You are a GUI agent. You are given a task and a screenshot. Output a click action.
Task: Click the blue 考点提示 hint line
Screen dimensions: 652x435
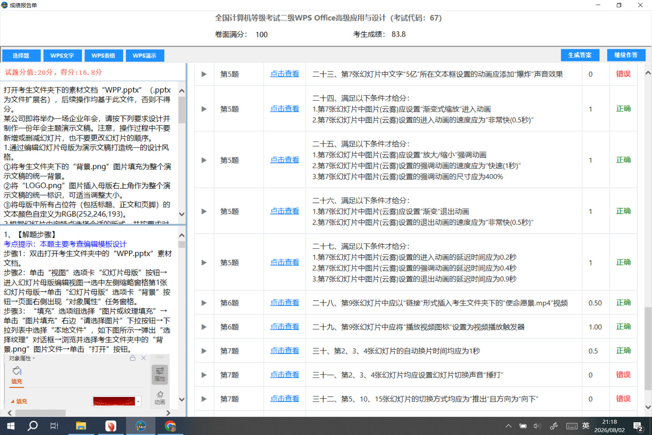pos(65,244)
